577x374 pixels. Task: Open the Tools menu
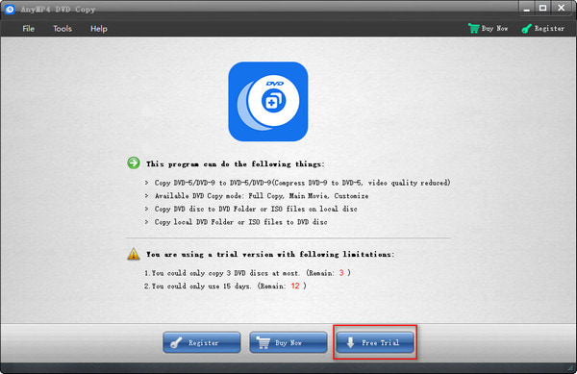63,29
